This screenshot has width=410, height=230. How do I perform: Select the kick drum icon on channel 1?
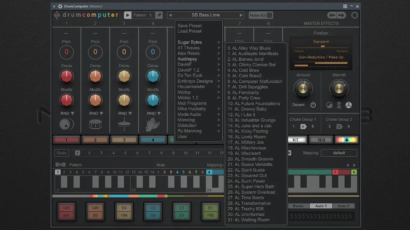(x=66, y=124)
